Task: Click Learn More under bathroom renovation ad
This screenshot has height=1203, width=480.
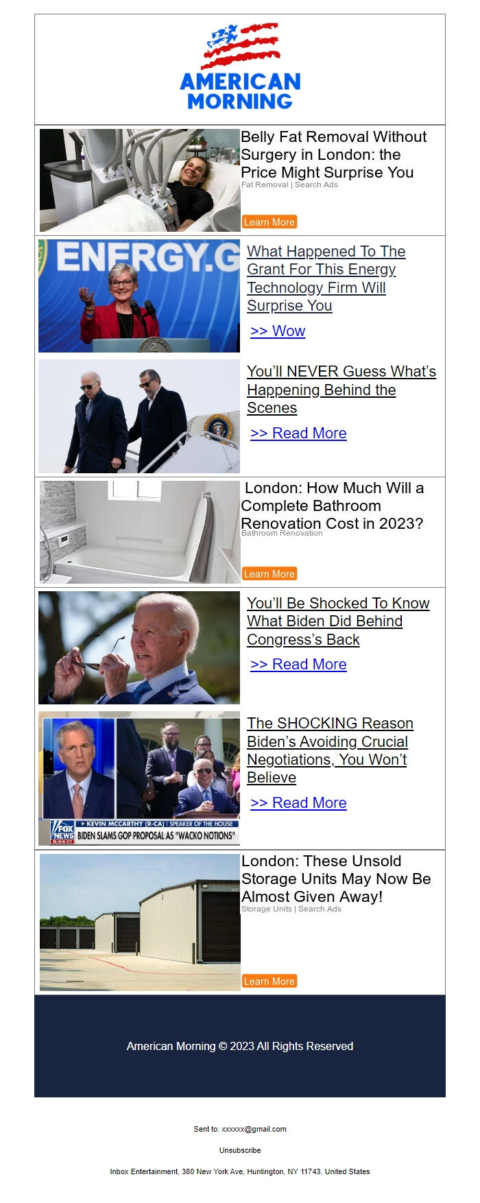Action: point(269,573)
